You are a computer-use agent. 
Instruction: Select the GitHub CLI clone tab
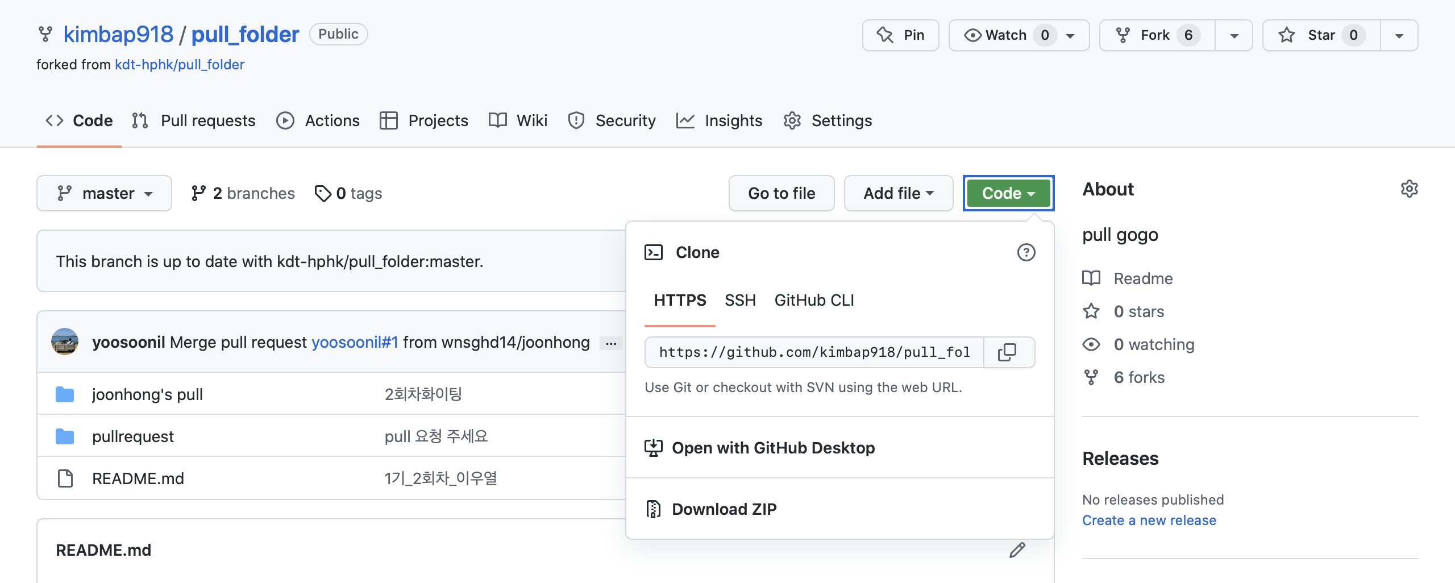(814, 300)
